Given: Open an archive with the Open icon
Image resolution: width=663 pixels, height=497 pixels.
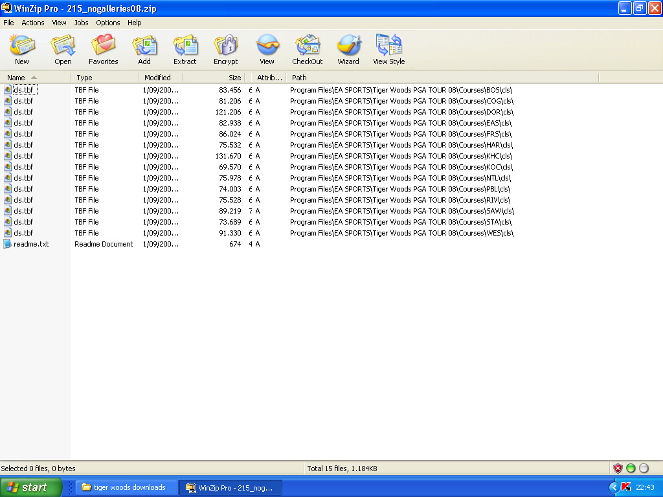Looking at the screenshot, I should pyautogui.click(x=63, y=49).
